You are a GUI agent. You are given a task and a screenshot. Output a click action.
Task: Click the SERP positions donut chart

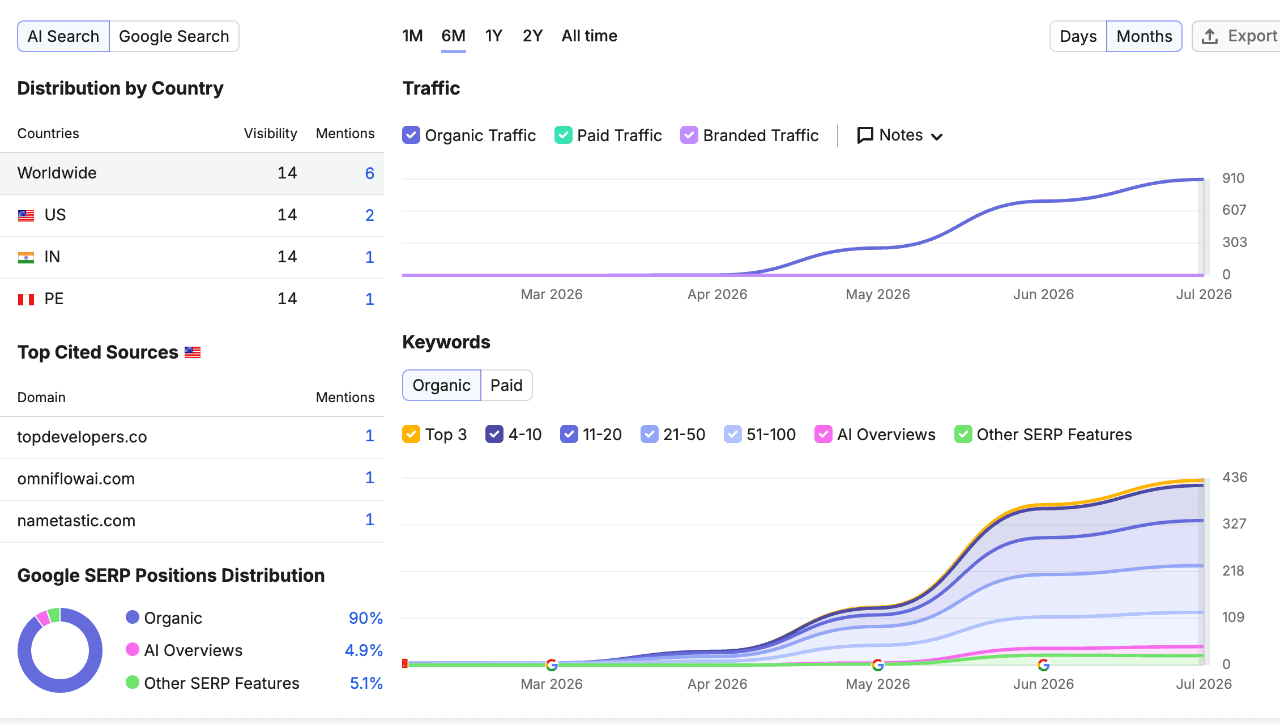(60, 650)
